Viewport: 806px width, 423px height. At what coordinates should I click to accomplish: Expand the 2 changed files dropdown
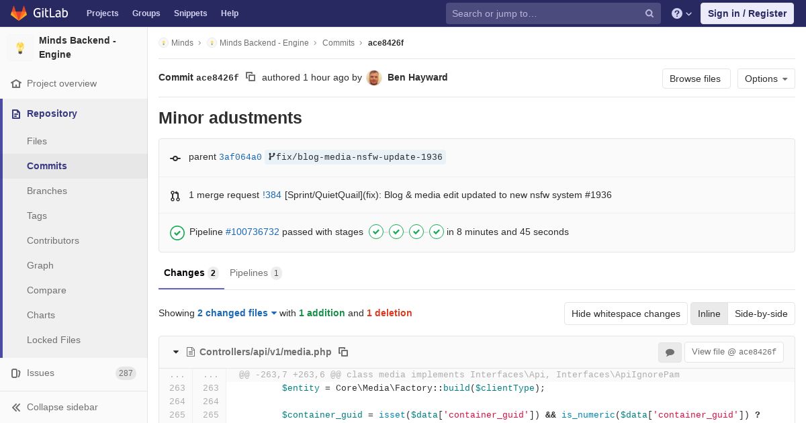click(237, 313)
